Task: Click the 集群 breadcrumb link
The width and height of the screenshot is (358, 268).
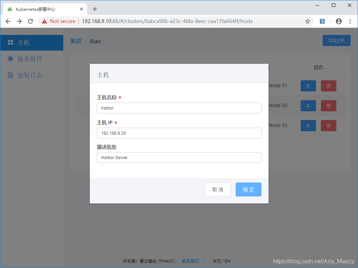Action: [76, 41]
